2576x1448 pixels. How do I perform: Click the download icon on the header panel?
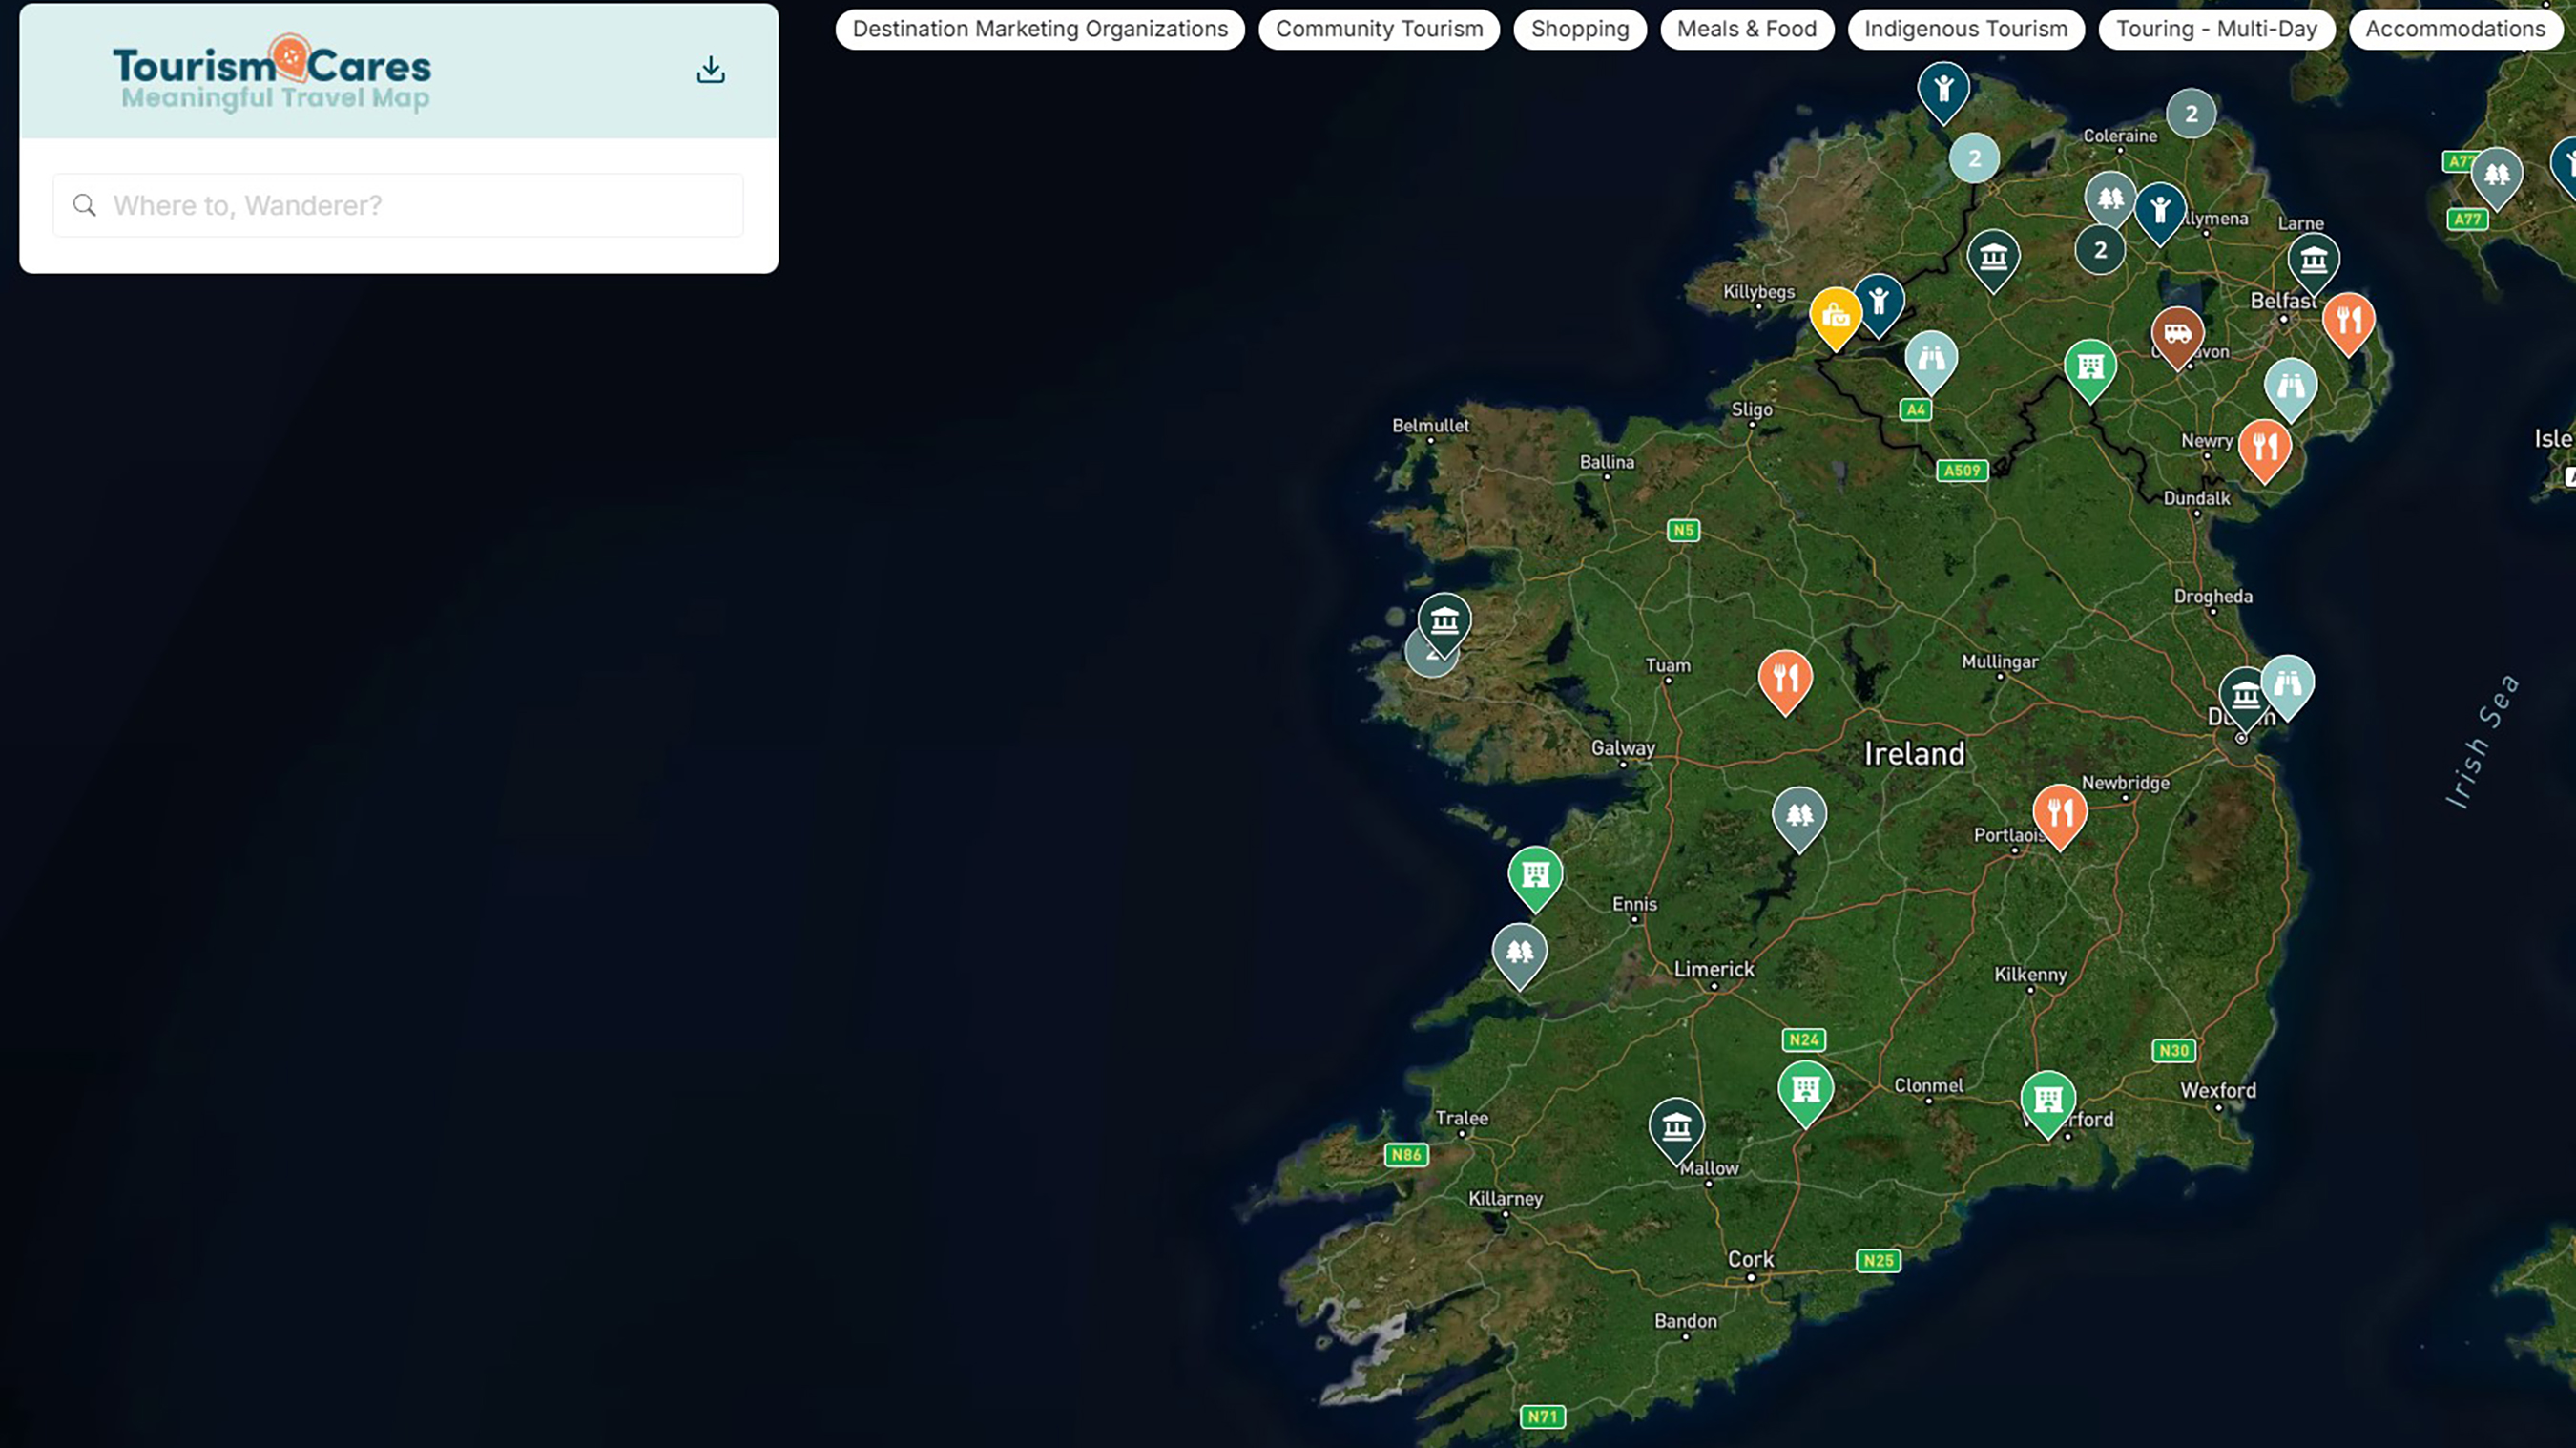pyautogui.click(x=710, y=68)
